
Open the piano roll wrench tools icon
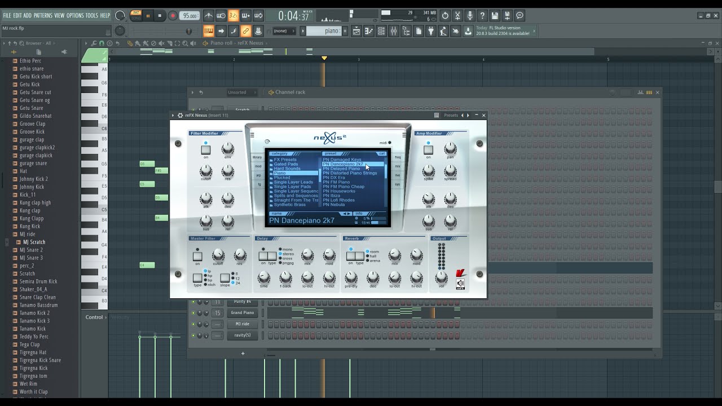point(94,43)
